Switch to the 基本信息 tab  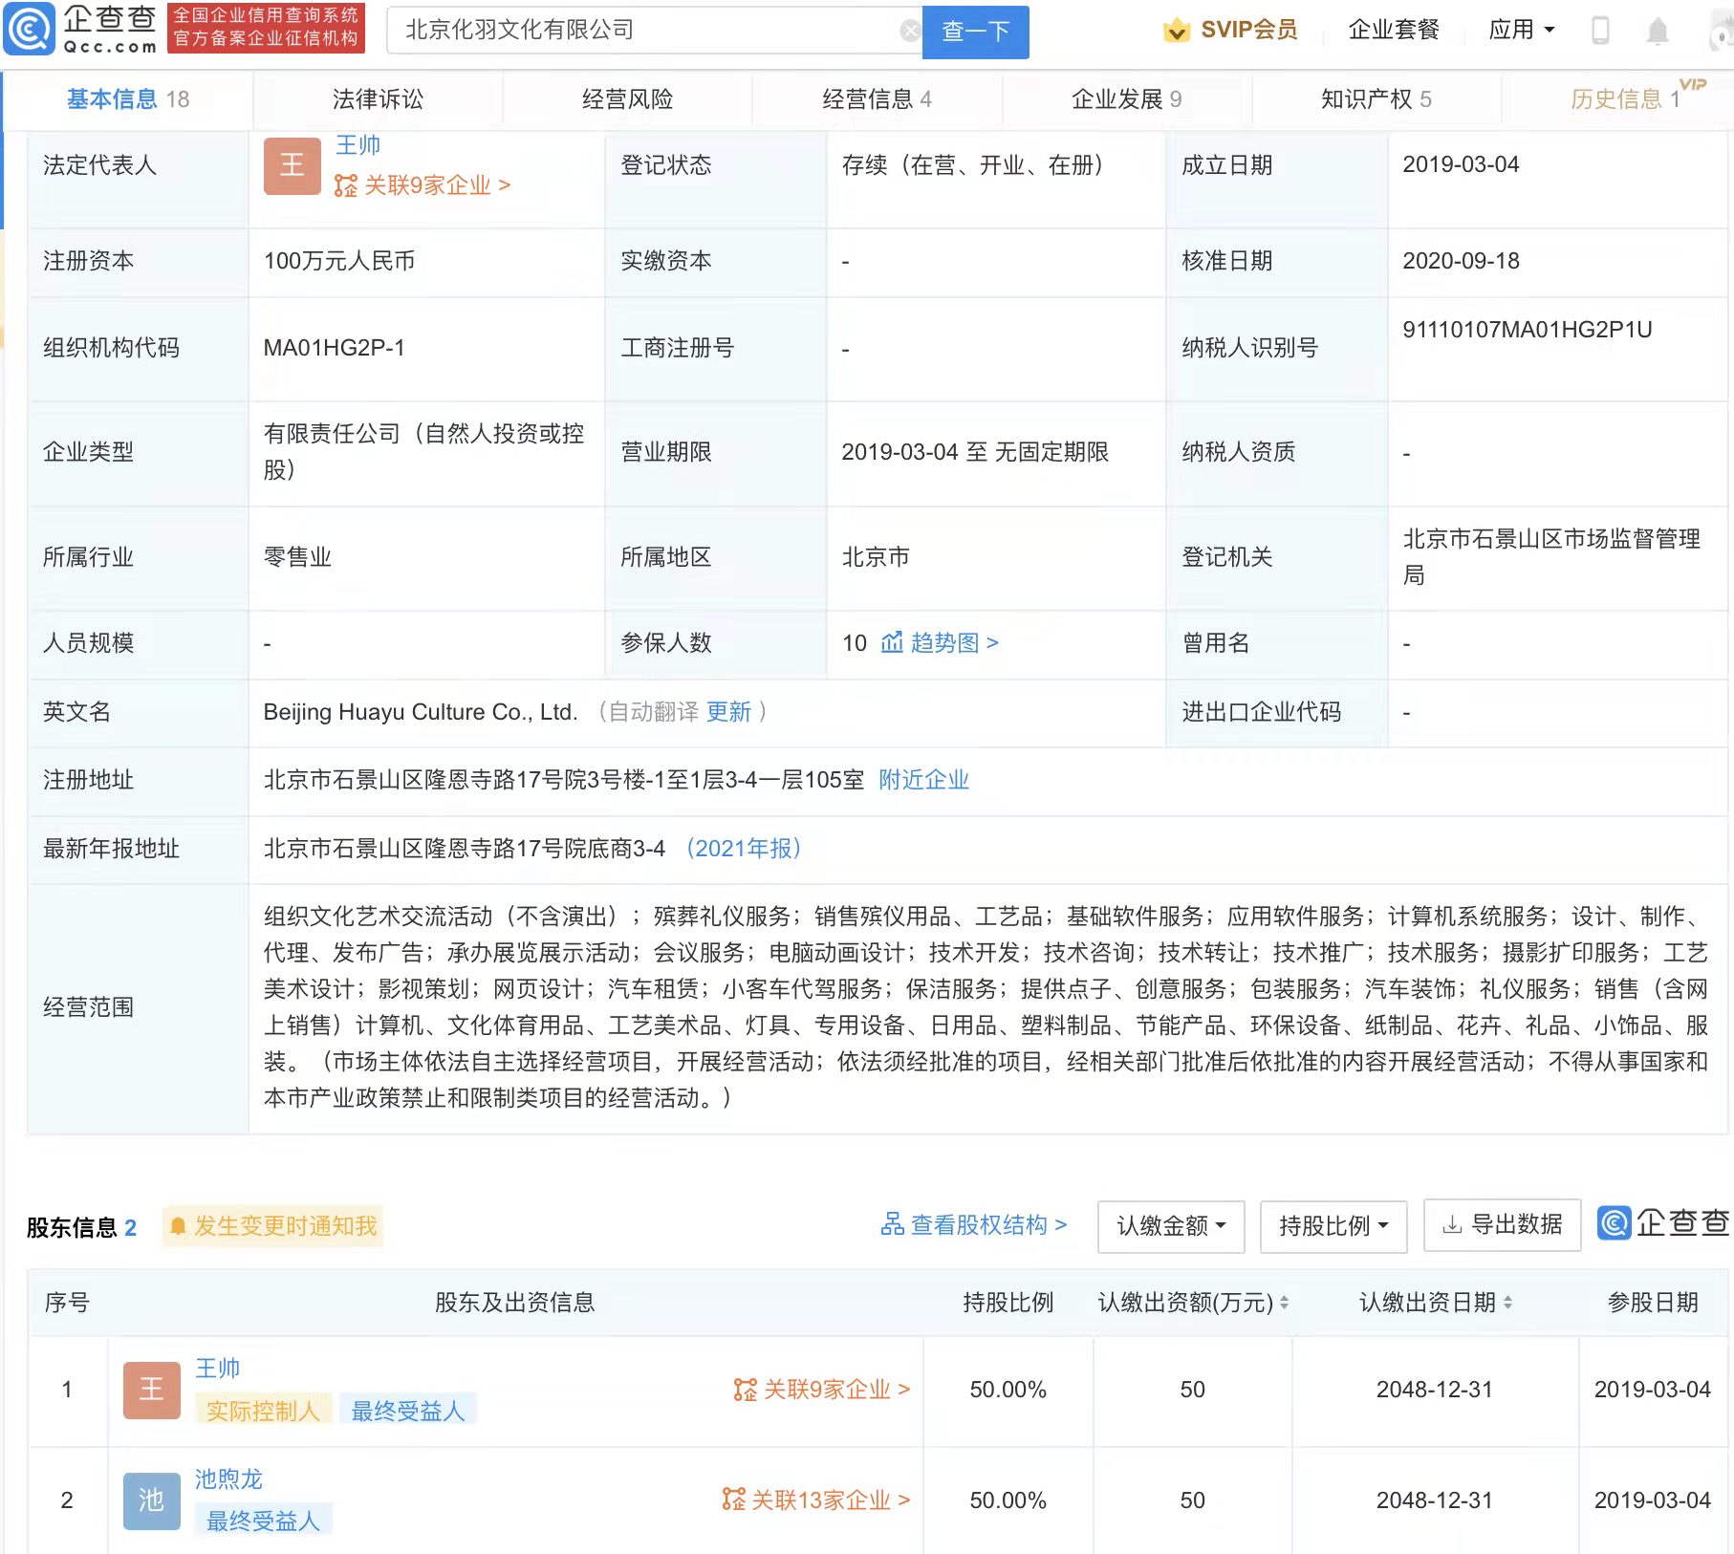(x=128, y=99)
